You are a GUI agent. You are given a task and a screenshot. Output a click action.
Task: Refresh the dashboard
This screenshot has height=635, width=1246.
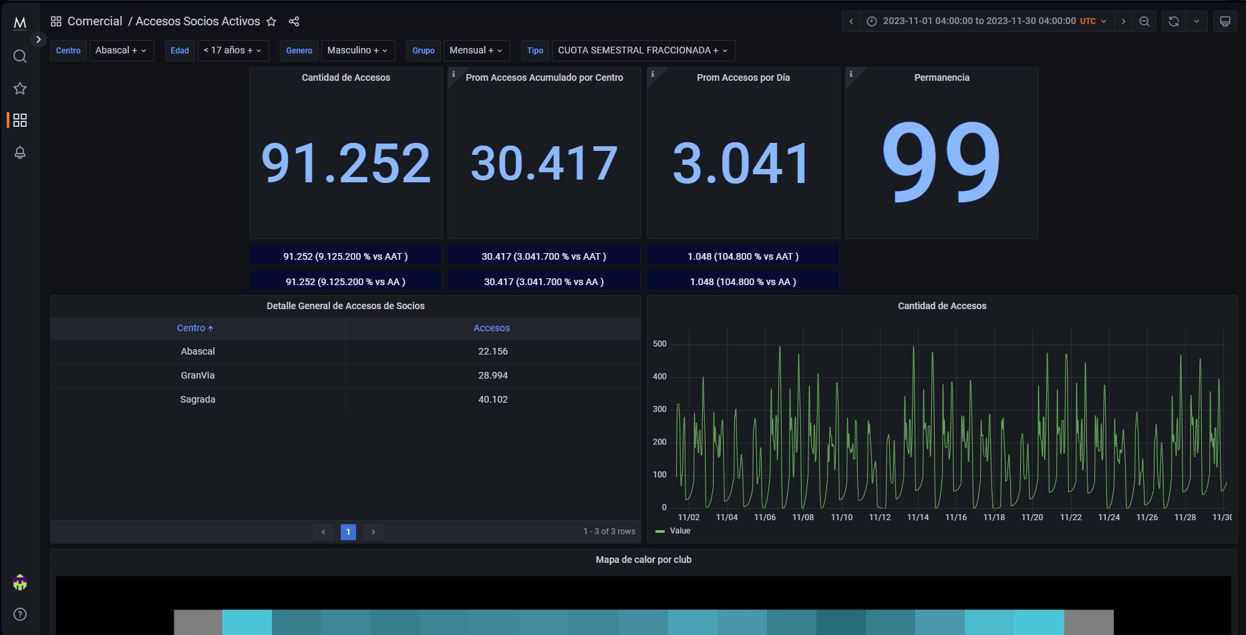[x=1174, y=21]
